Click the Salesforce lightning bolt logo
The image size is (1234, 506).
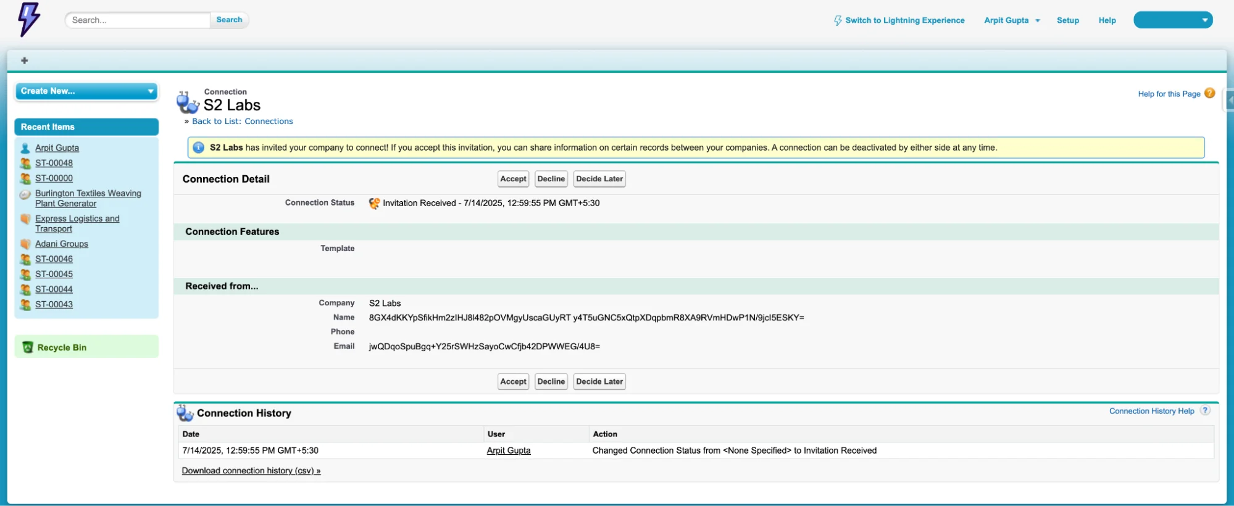click(28, 19)
